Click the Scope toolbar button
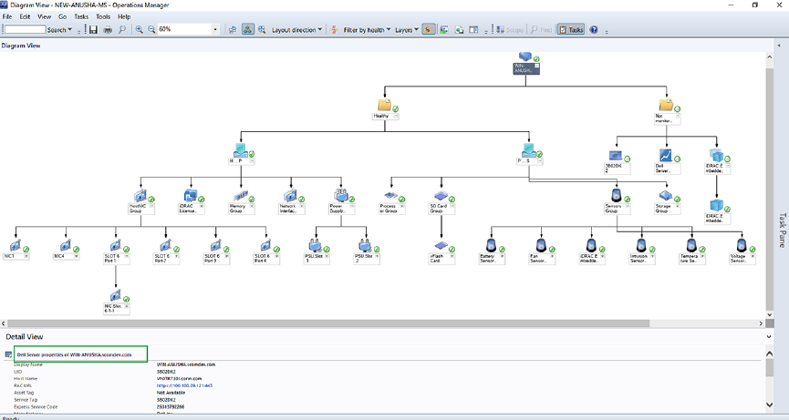 point(510,30)
